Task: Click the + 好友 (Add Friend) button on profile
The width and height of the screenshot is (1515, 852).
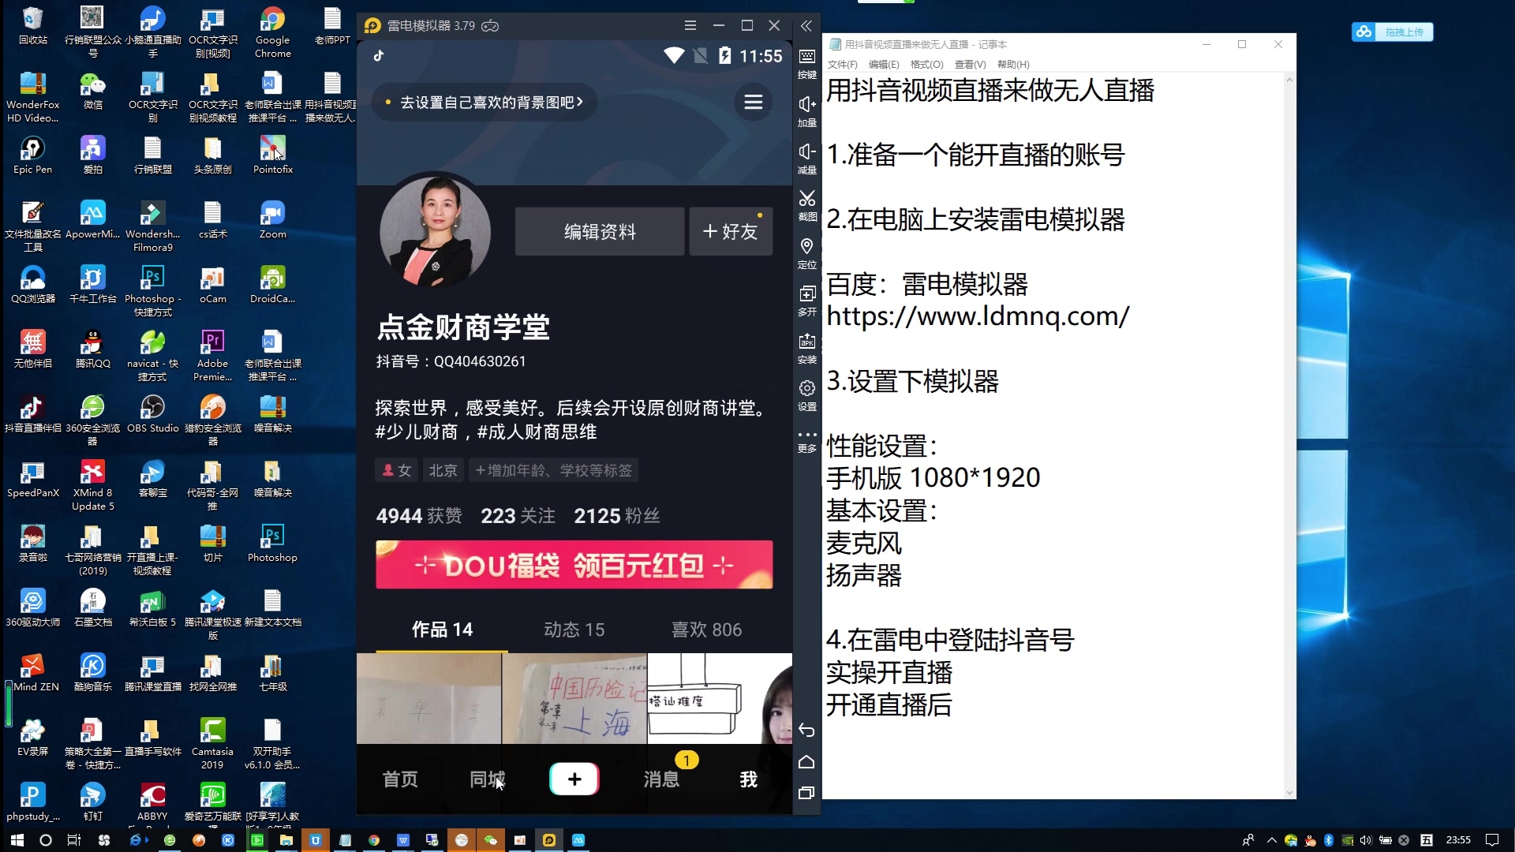Action: point(728,231)
